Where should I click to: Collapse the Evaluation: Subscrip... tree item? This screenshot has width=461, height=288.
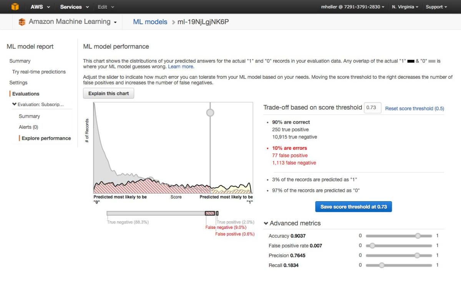pyautogui.click(x=15, y=104)
